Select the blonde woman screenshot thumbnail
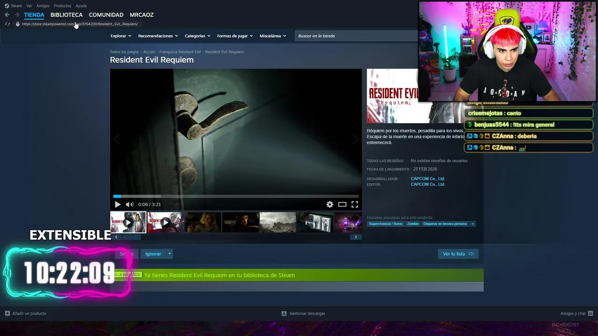The width and height of the screenshot is (598, 336). point(203,222)
